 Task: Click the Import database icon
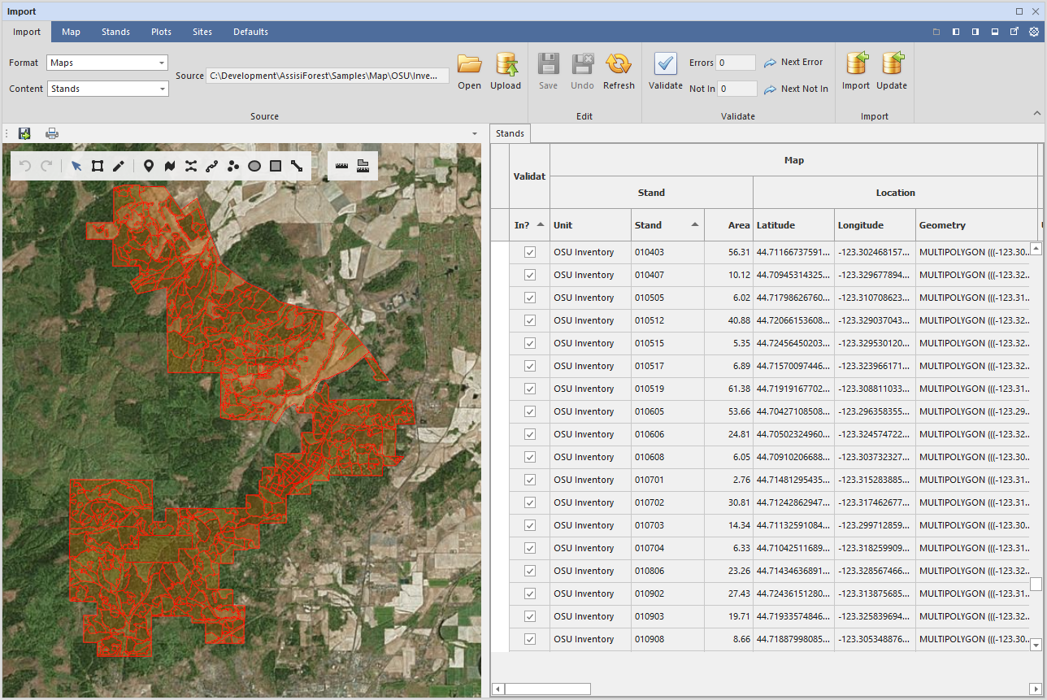(x=856, y=63)
